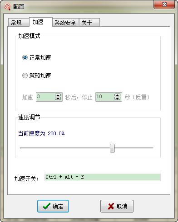This screenshot has width=178, height=222.
Task: Increase the 加速 seconds spinner value
Action: (x=58, y=95)
